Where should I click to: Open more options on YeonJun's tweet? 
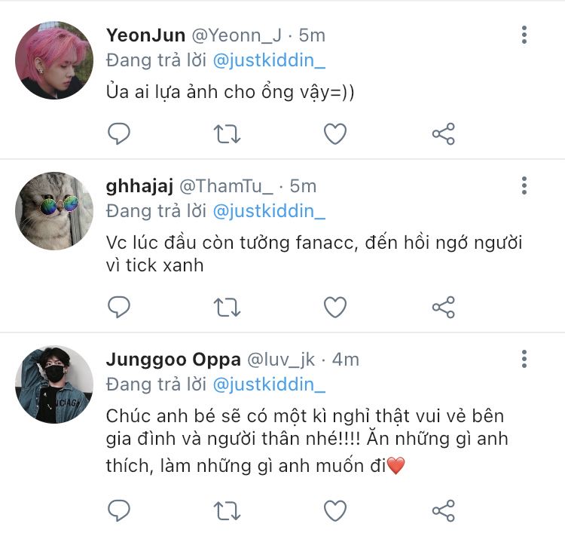coord(524,35)
